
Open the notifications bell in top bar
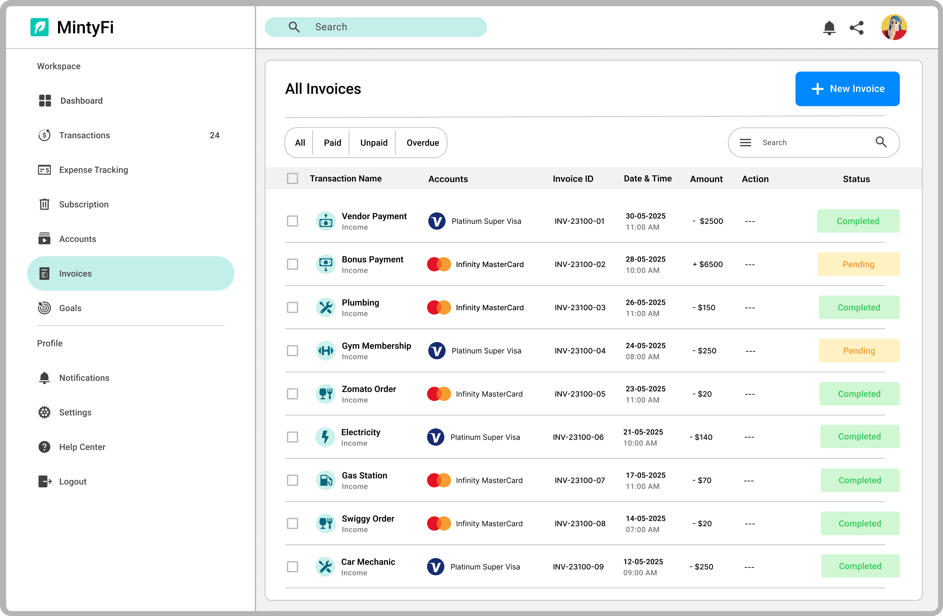[x=829, y=28]
